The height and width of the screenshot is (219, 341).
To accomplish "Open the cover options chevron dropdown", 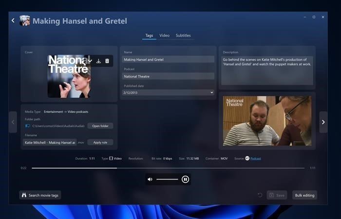I will coord(90,61).
